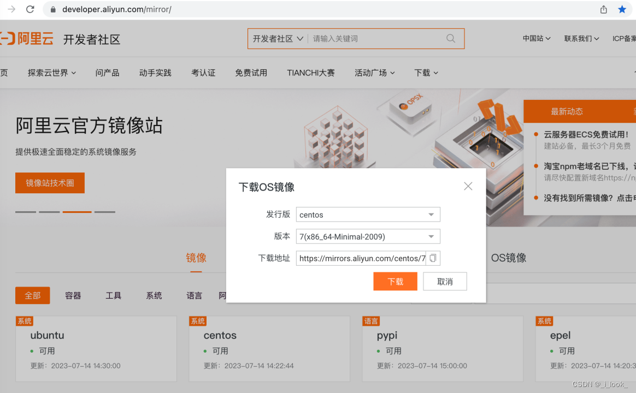Open the 考认证 nav item
This screenshot has height=393, width=636.
203,73
